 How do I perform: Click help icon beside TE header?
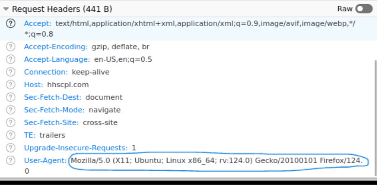11,135
